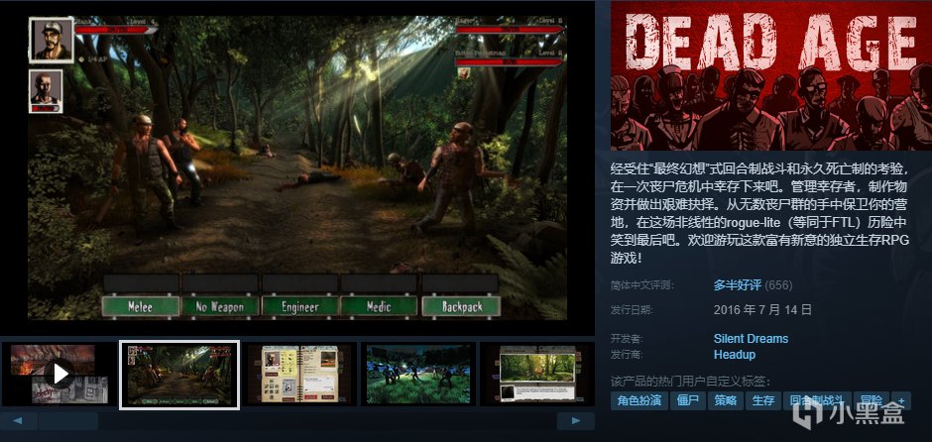Screen dimensions: 932x442
Task: Open the night grass field screenshot thumbnail
Action: coord(419,375)
